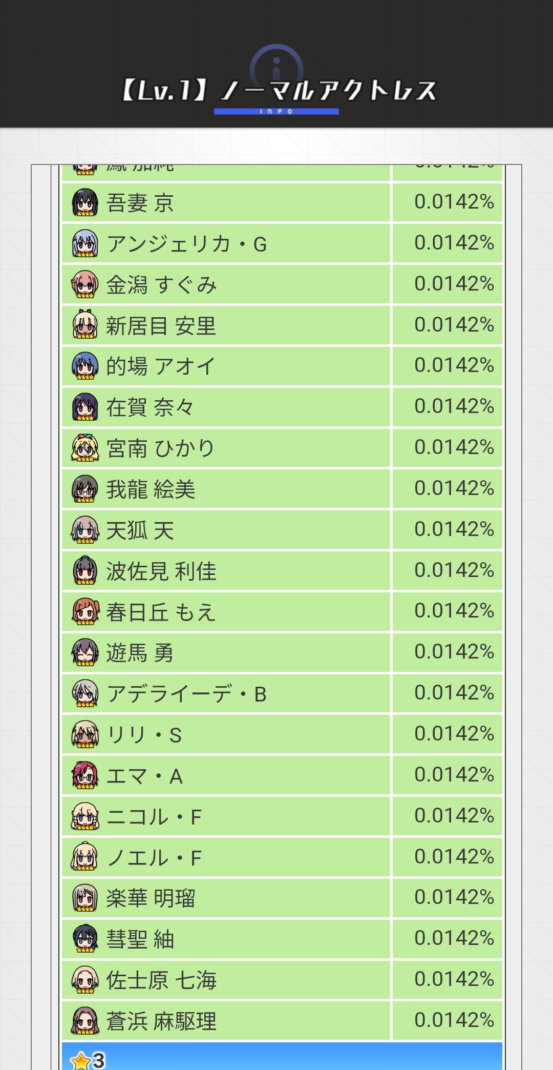553x1070 pixels.
Task: Select the avatar icon for エマ・A
Action: pos(85,775)
